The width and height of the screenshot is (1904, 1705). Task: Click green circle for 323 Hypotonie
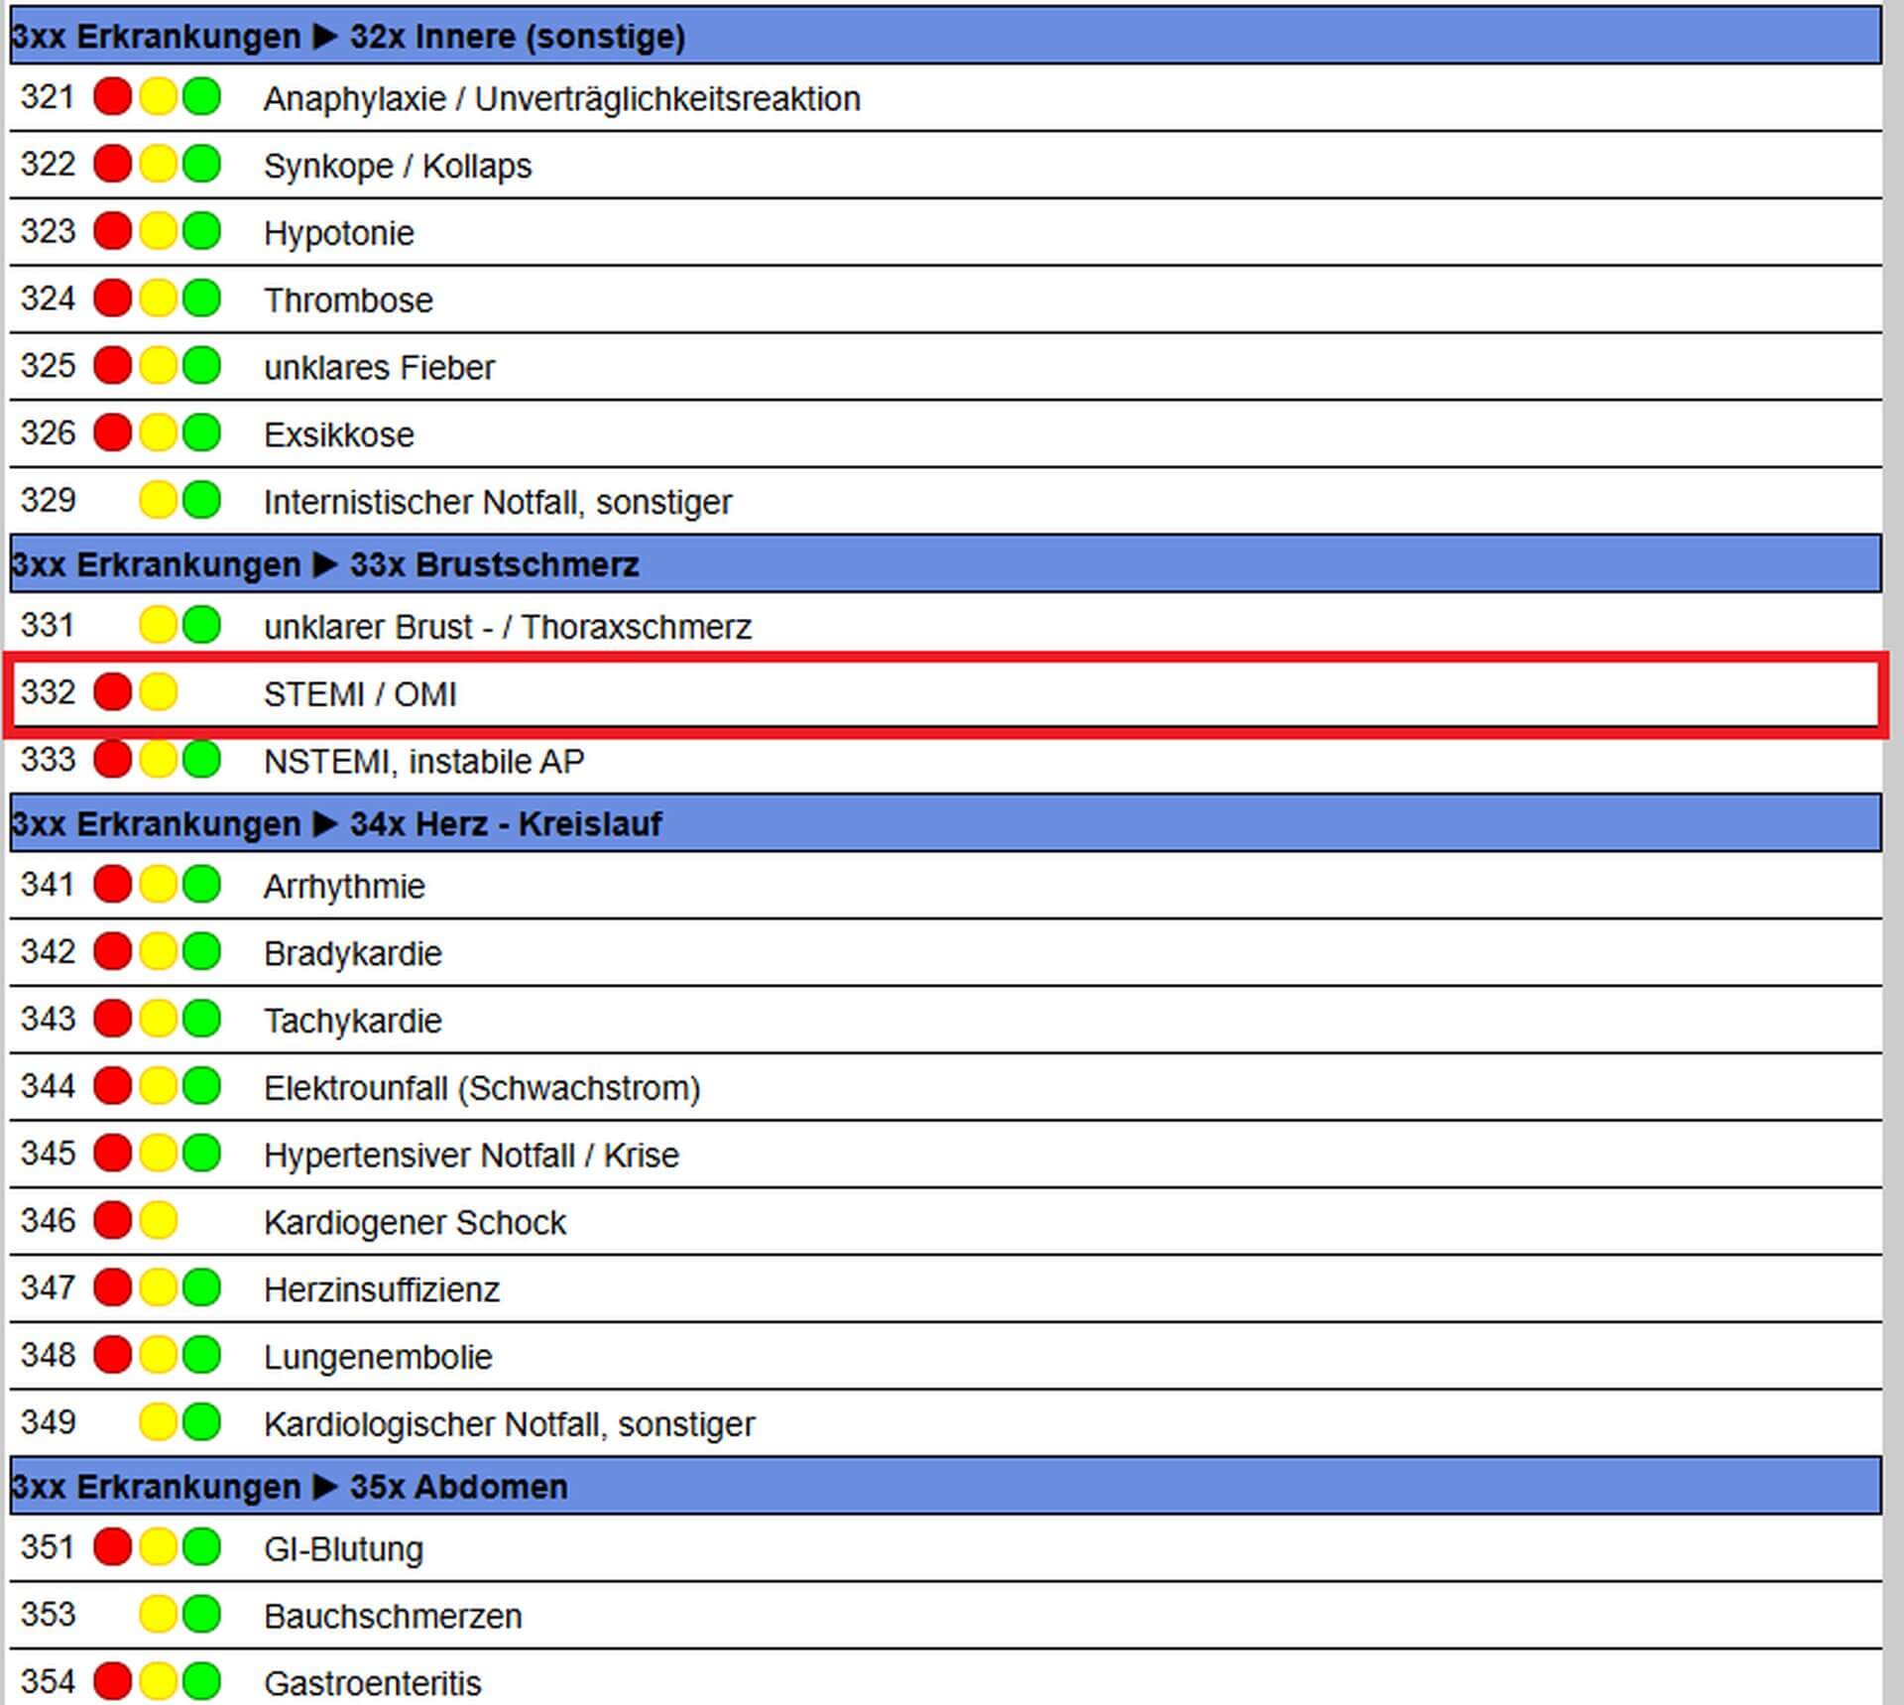click(202, 231)
